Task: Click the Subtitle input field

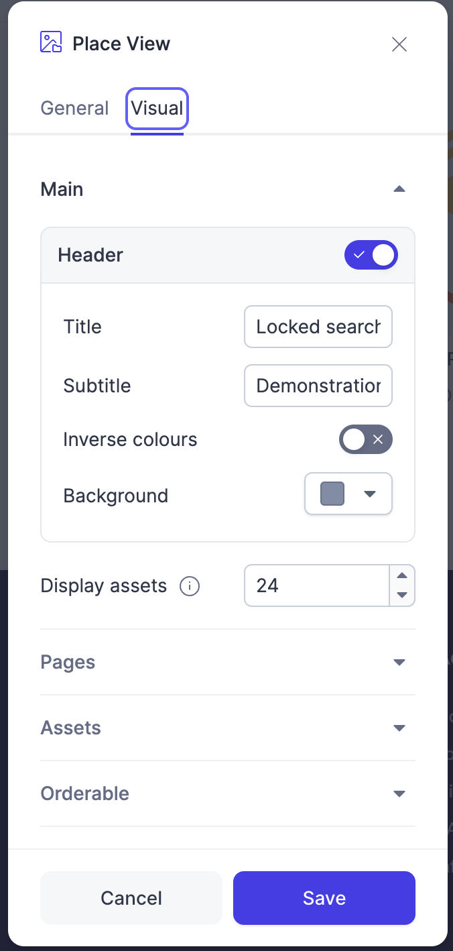Action: coord(318,386)
